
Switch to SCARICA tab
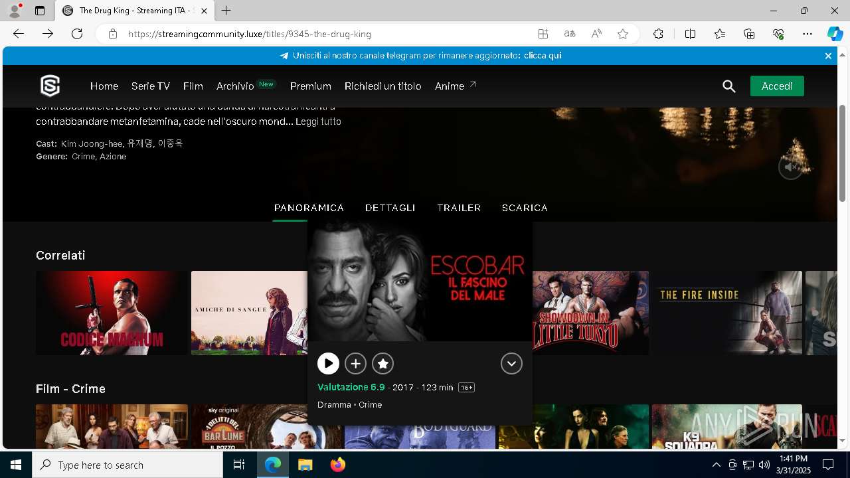[525, 208]
